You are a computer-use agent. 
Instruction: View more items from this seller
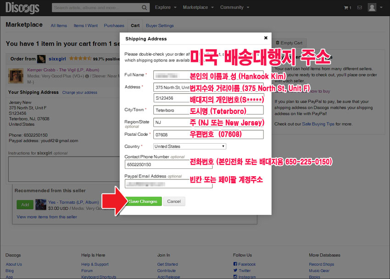pyautogui.click(x=47, y=217)
